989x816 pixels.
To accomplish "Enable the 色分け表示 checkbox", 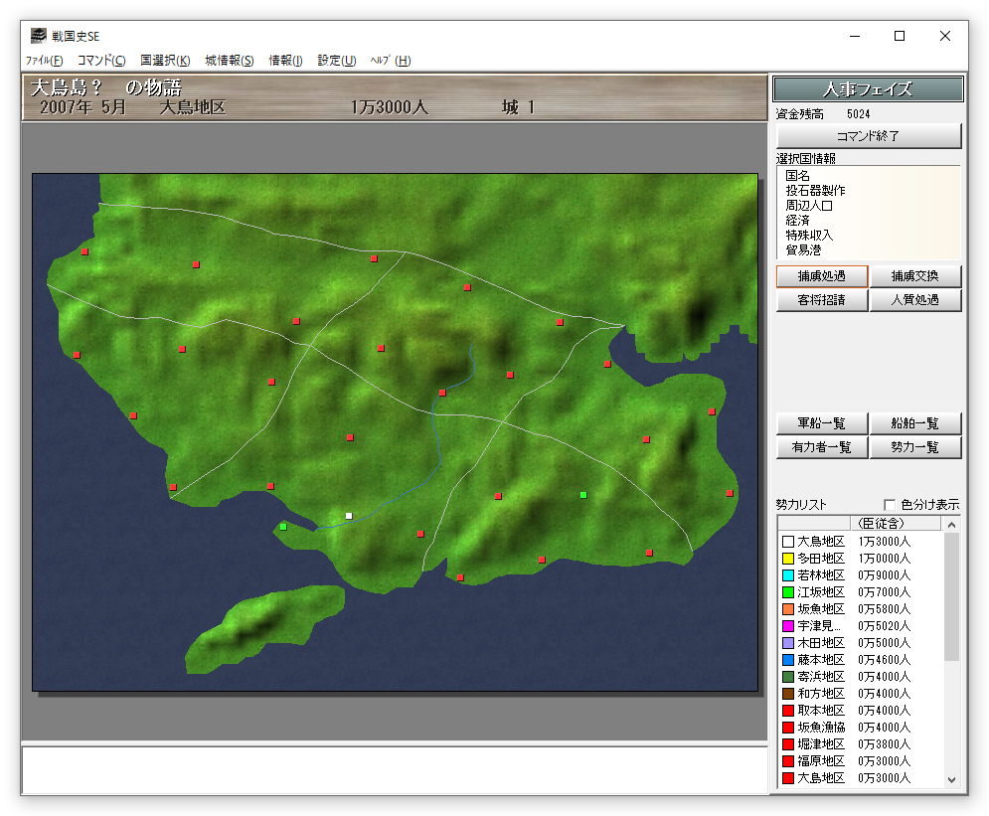I will [890, 505].
